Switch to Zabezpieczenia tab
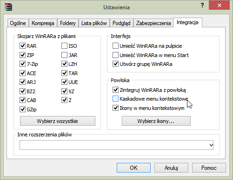Image resolution: width=233 pixels, height=180 pixels. point(153,23)
